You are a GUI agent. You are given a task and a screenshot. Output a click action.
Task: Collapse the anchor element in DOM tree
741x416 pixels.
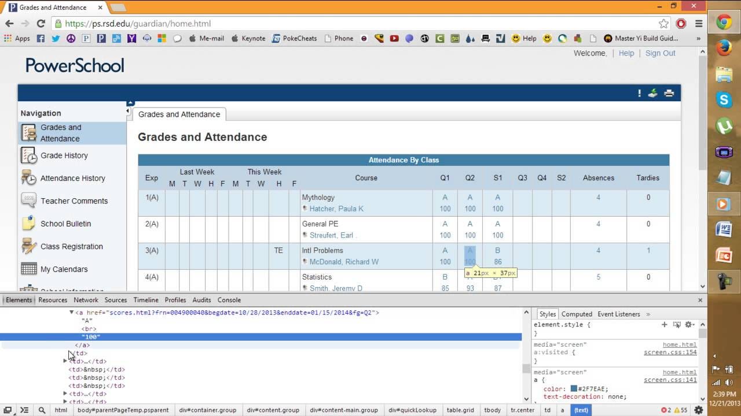coord(71,313)
